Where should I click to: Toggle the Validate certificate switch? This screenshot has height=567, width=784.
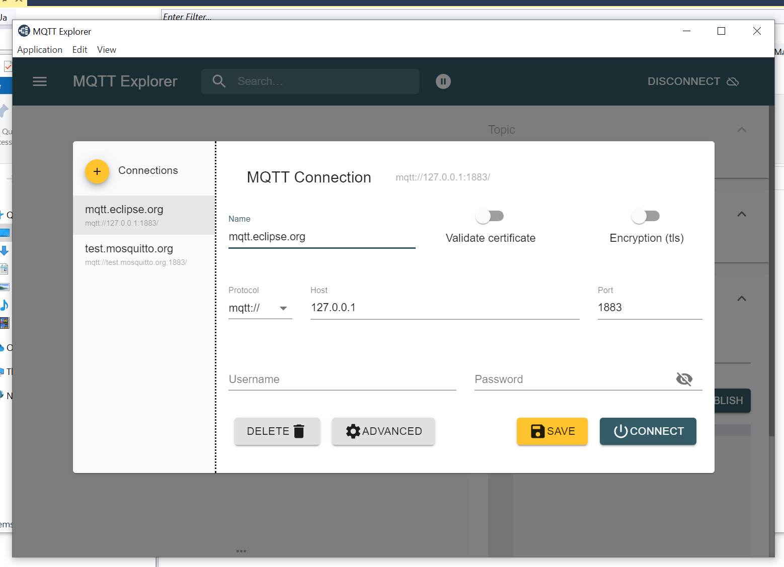[x=490, y=216]
